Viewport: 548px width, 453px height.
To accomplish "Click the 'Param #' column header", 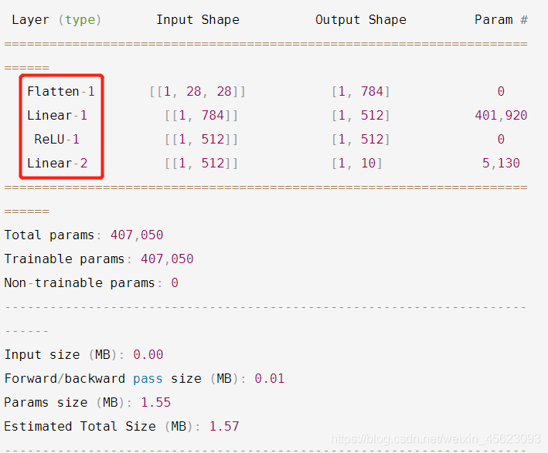I will pyautogui.click(x=501, y=20).
